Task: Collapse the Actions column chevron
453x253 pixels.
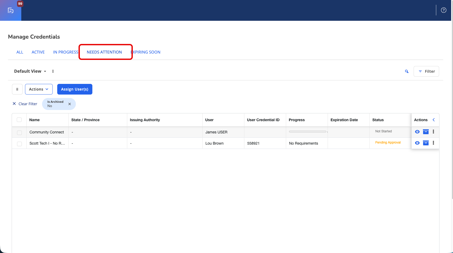Action: [434, 120]
